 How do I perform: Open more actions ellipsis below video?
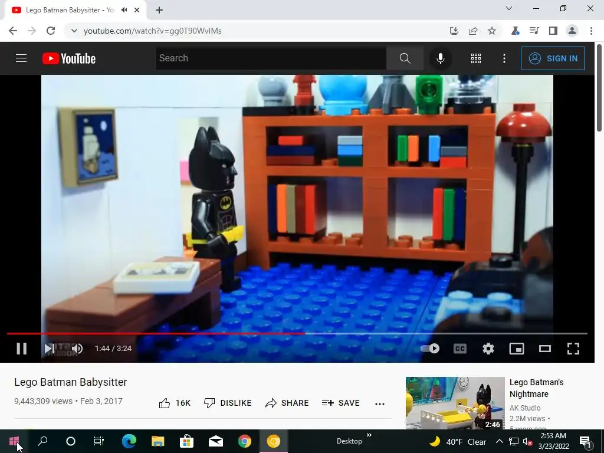tap(380, 403)
